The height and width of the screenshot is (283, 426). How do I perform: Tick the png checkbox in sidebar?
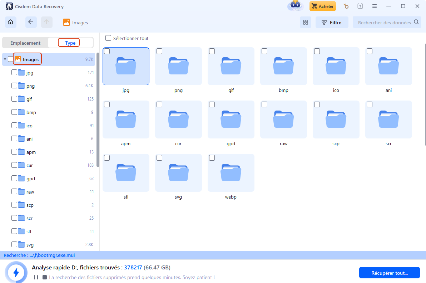14,86
